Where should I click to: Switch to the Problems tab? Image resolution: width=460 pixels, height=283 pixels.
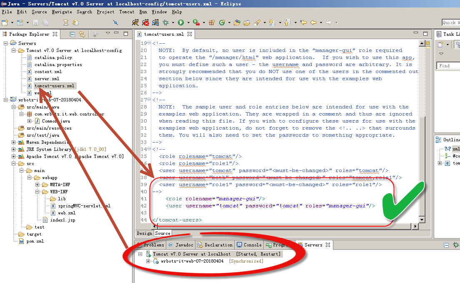pyautogui.click(x=151, y=245)
